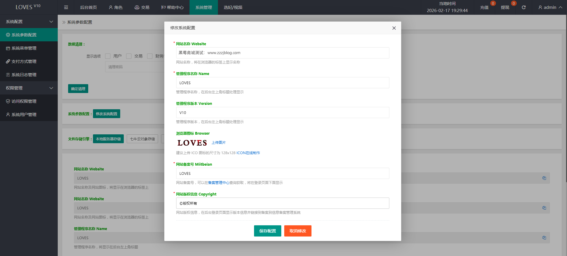Open the 帮助中心 top menu
Screen dimensions: 567x256
tap(172, 7)
